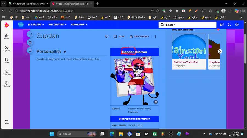This screenshot has width=247, height=138.
Task: Open browser settings and more menu
Action: click(x=230, y=11)
